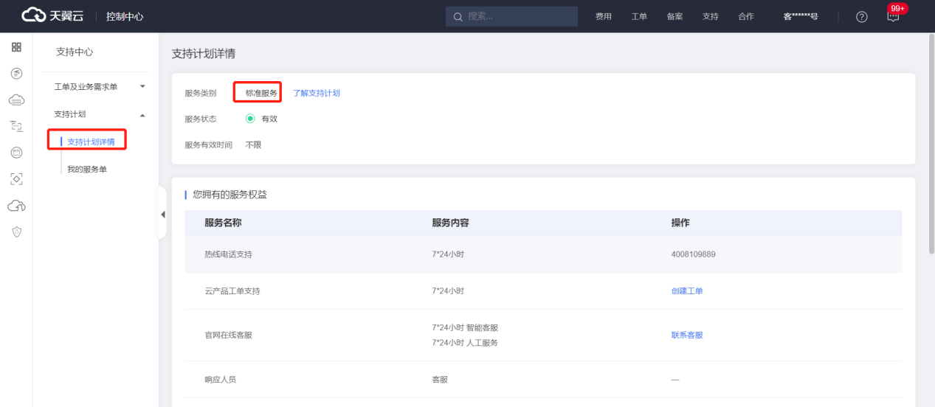The width and height of the screenshot is (935, 407).
Task: Open the cloud upload icon in sidebar
Action: click(x=16, y=206)
